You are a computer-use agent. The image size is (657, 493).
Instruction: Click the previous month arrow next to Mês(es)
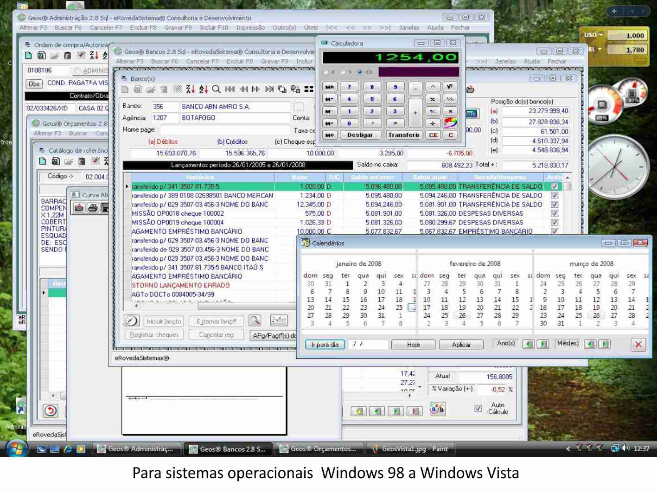[589, 344]
